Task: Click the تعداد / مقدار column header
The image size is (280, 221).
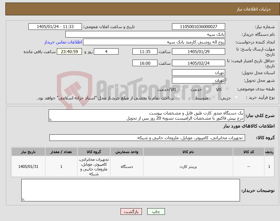Action: pos(61,152)
